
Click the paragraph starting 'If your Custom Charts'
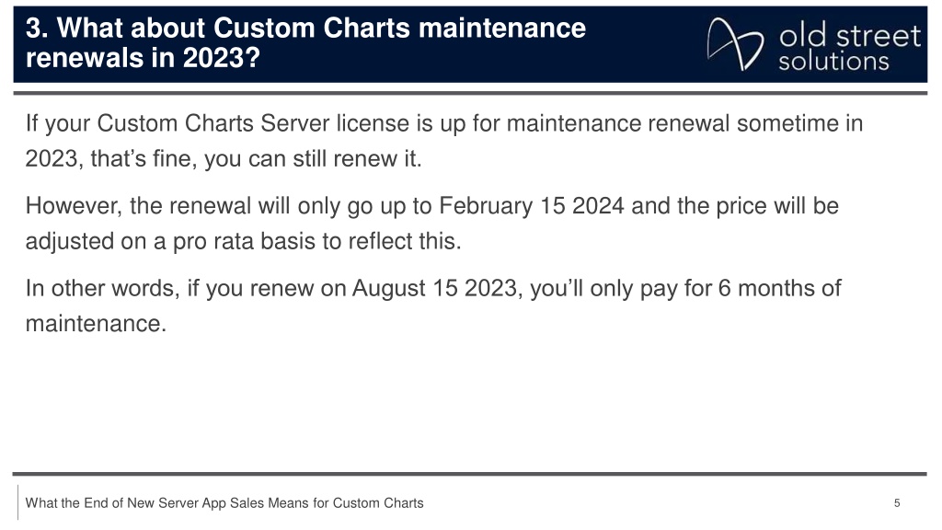pos(444,141)
